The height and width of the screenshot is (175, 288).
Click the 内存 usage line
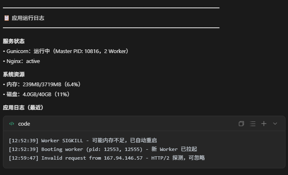pyautogui.click(x=42, y=84)
